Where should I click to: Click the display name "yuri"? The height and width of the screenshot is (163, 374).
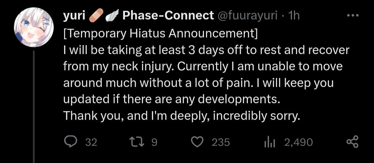tap(74, 16)
